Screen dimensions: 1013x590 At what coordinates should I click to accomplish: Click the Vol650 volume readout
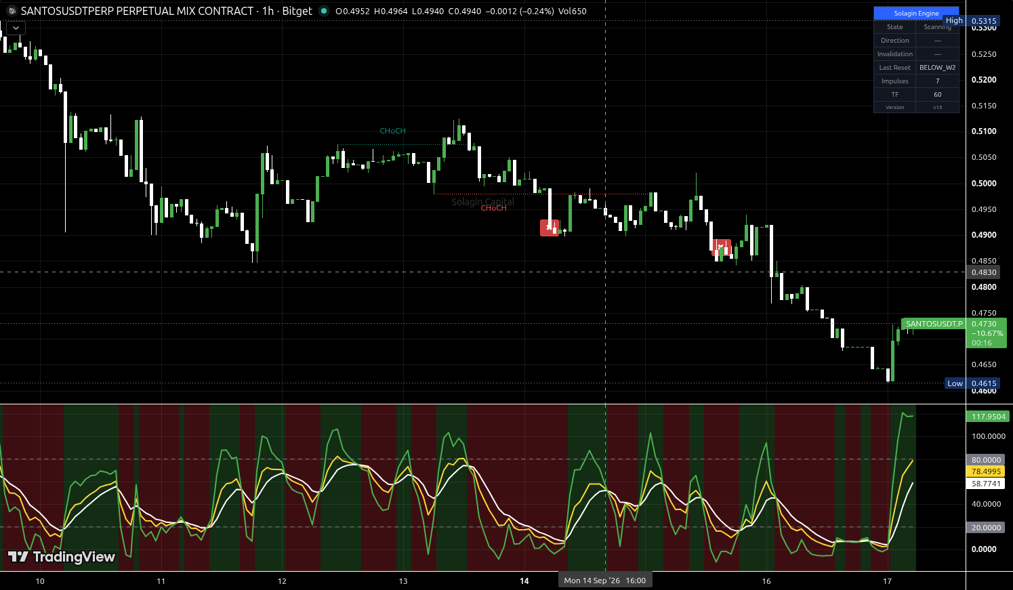click(x=573, y=12)
